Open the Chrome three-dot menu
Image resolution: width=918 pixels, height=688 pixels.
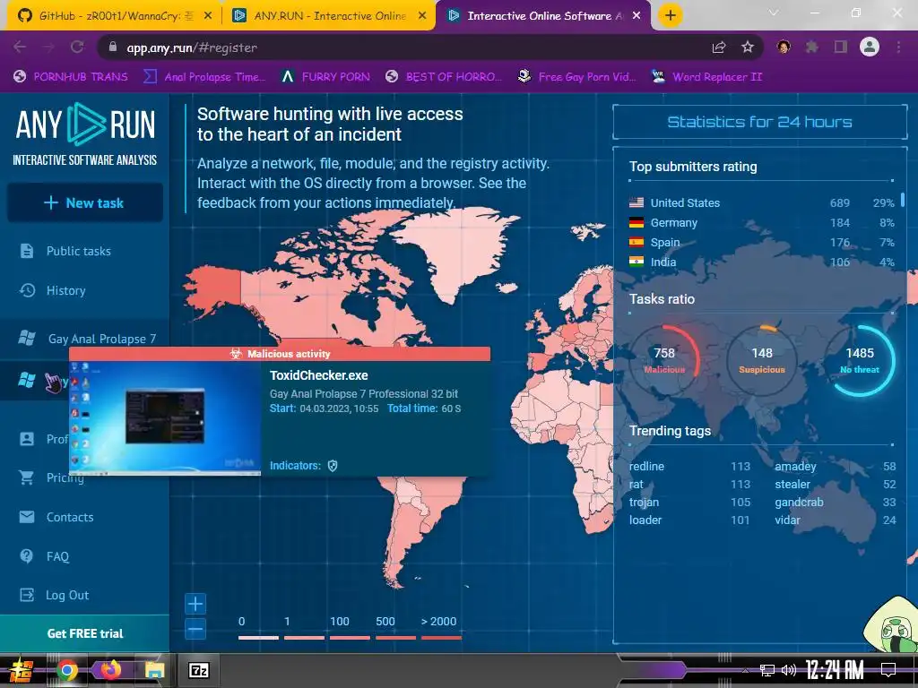tap(898, 47)
